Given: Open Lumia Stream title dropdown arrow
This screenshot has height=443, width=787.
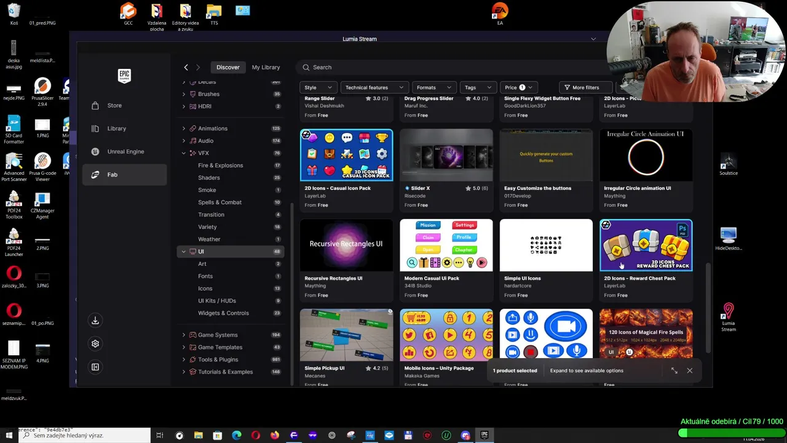Looking at the screenshot, I should pyautogui.click(x=593, y=39).
